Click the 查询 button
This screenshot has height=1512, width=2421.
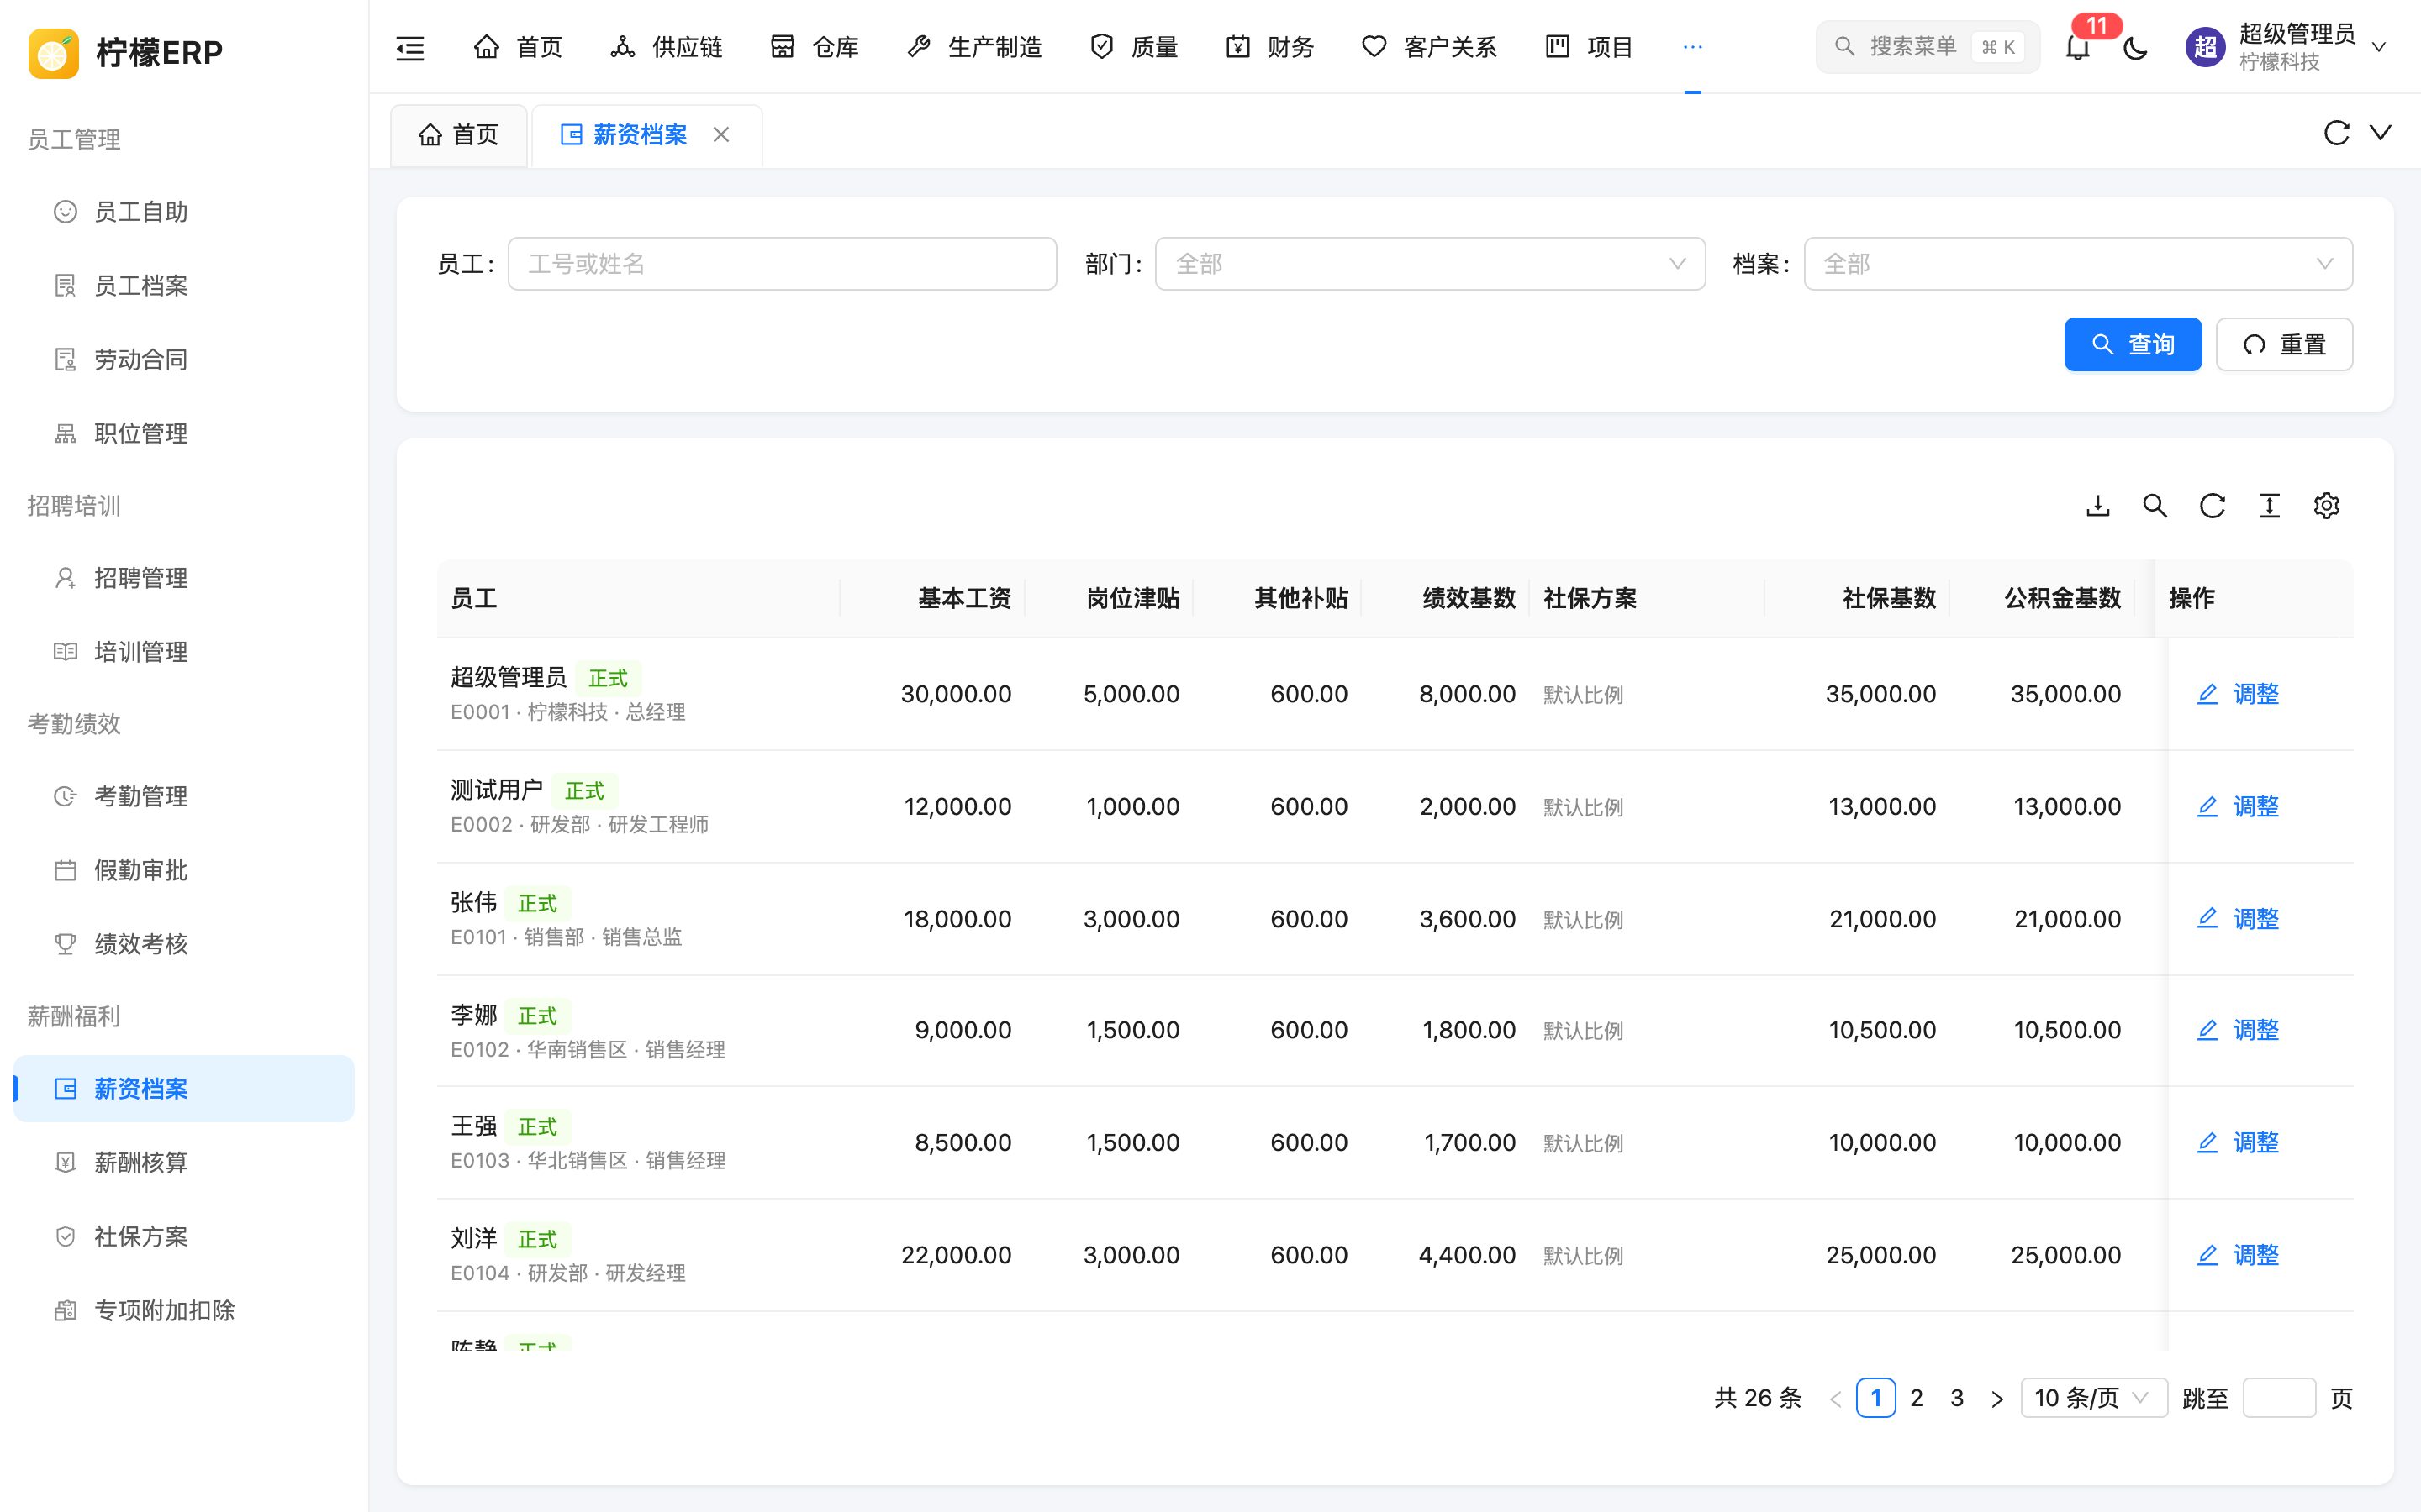coord(2133,345)
